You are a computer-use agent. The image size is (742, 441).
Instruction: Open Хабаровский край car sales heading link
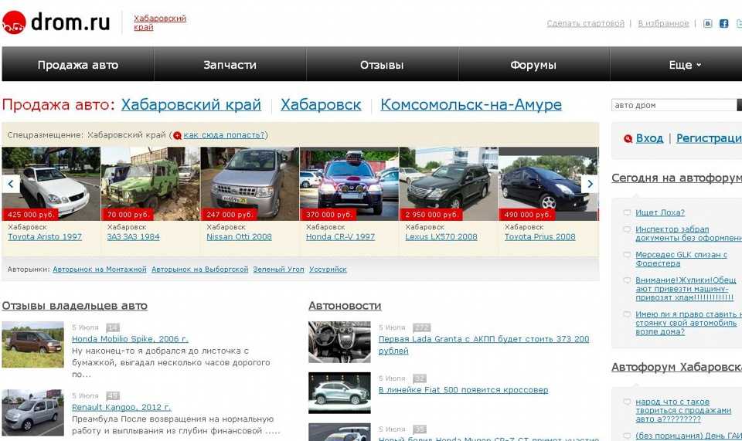[x=191, y=104]
